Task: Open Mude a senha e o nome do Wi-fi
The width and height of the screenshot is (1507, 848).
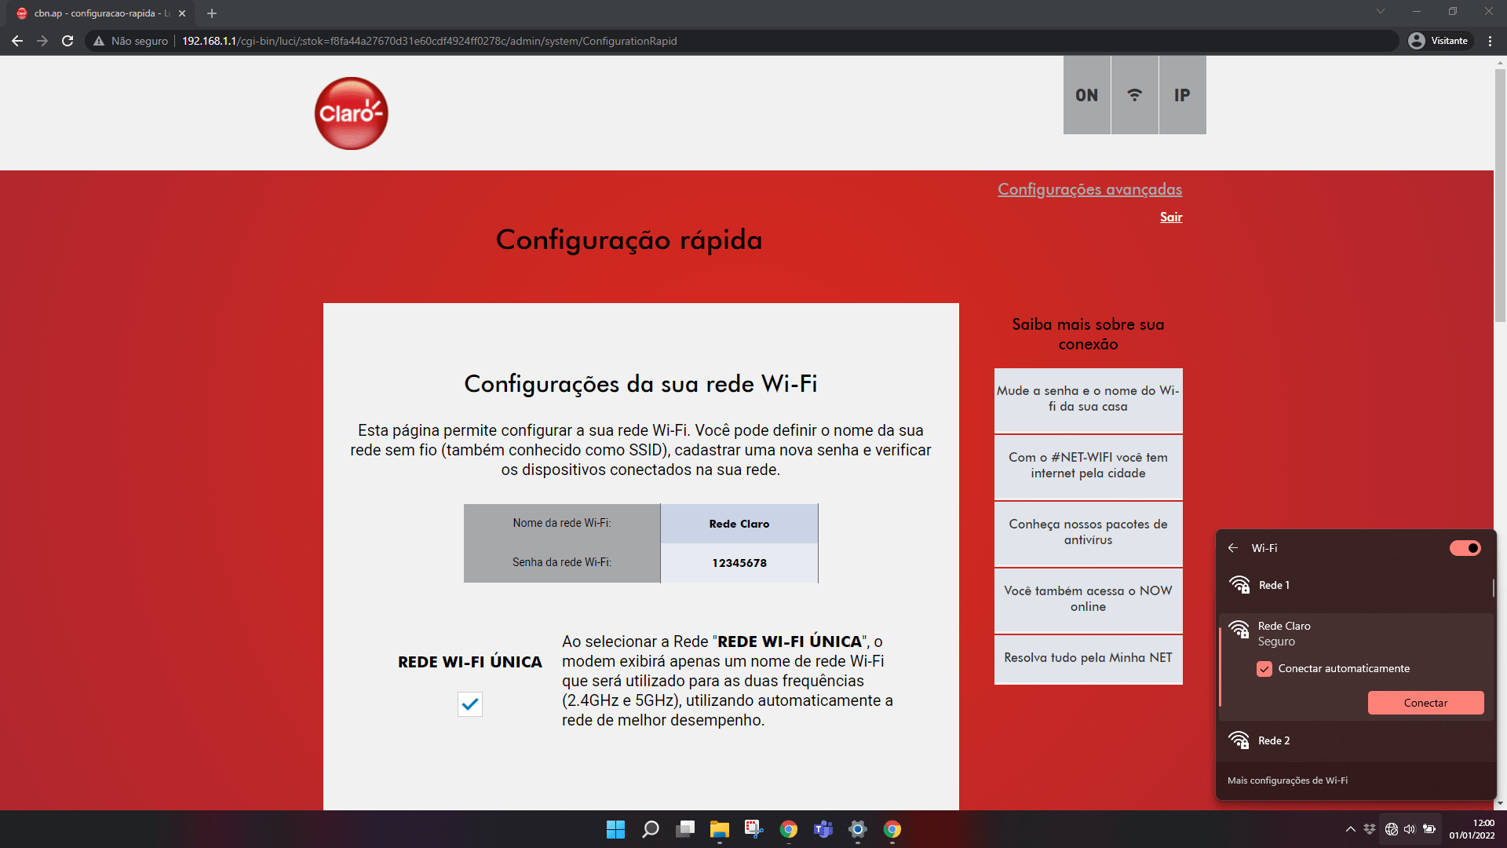Action: pyautogui.click(x=1088, y=399)
